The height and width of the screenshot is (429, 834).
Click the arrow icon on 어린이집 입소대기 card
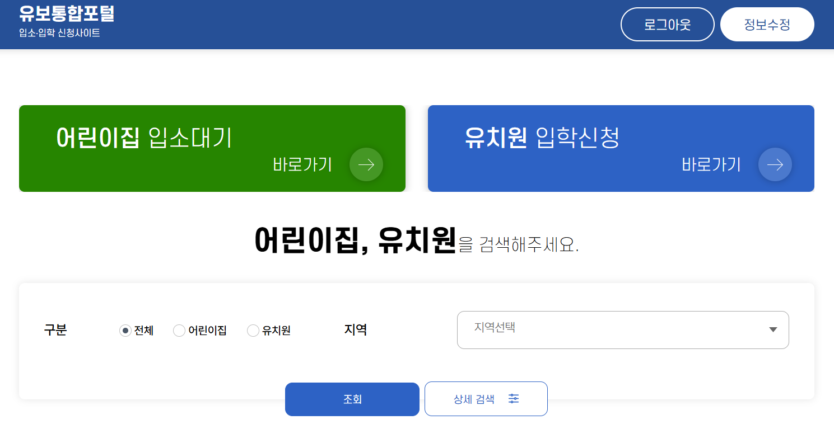(366, 164)
